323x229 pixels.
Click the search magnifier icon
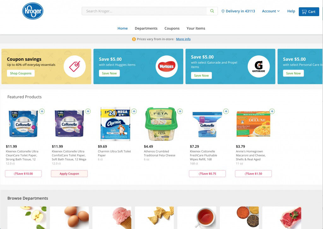tap(212, 11)
